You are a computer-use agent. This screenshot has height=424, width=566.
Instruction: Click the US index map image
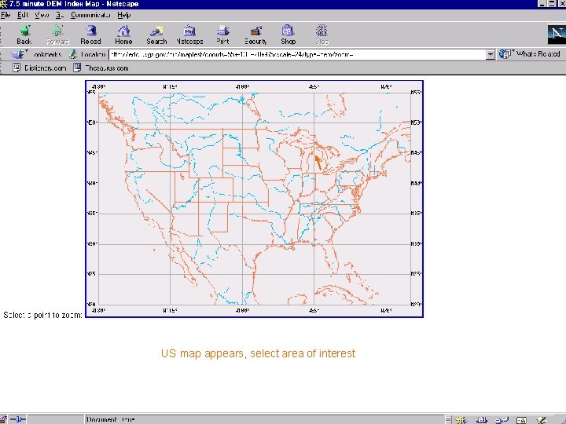pos(254,199)
